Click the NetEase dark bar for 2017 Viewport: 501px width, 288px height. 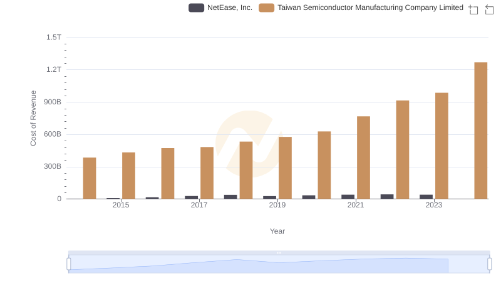click(192, 197)
